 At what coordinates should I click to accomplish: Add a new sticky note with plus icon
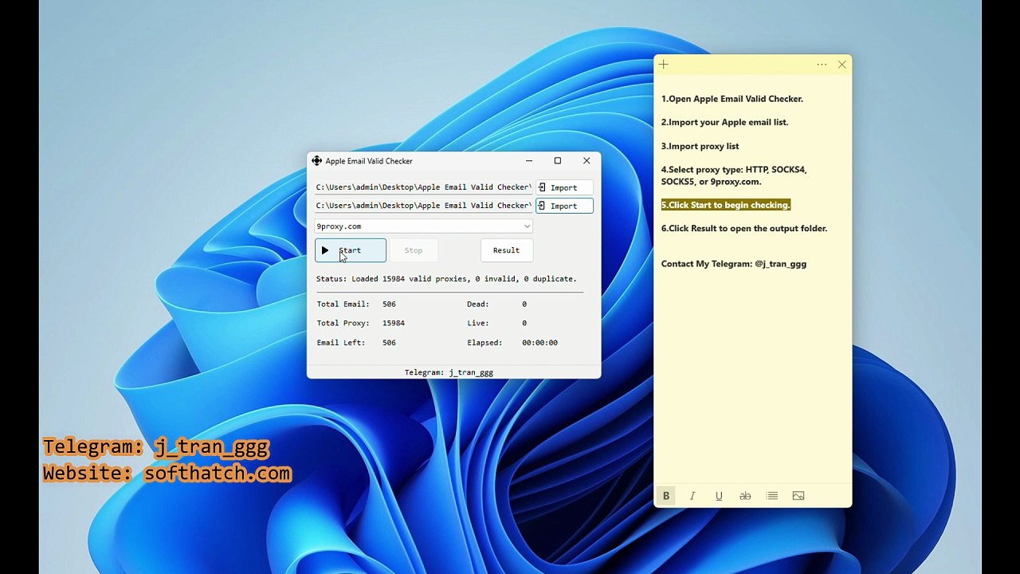click(664, 65)
